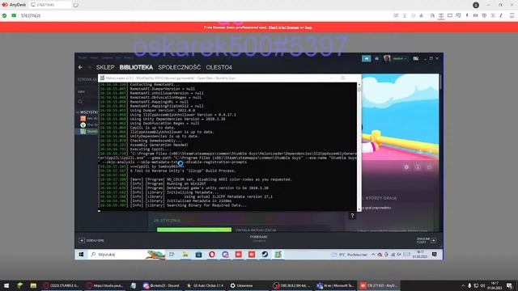Click the green download progress bar
Screen dimensions: 518x291
194,230
